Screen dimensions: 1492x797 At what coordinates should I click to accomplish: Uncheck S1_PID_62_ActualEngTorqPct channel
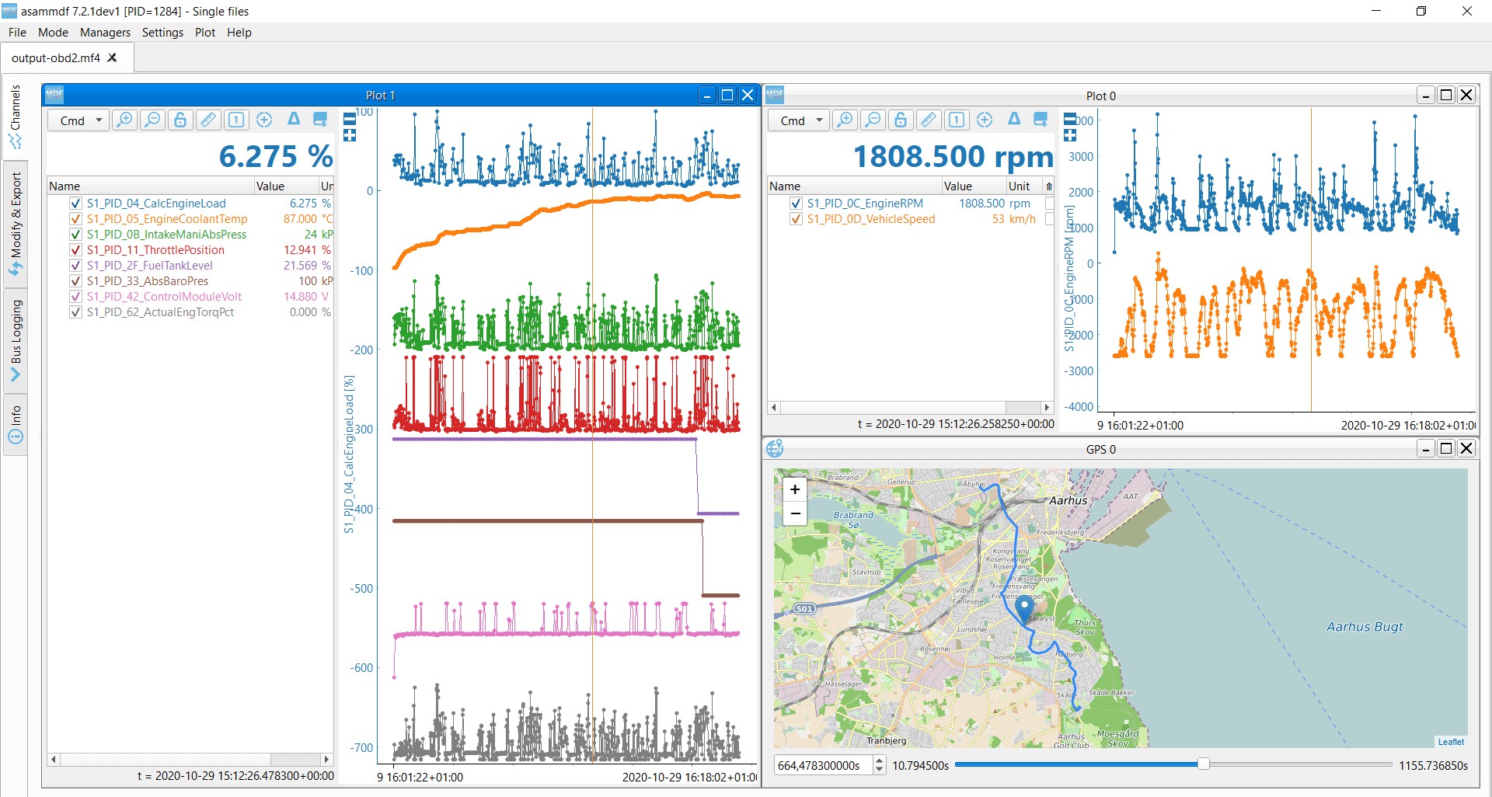pos(75,312)
